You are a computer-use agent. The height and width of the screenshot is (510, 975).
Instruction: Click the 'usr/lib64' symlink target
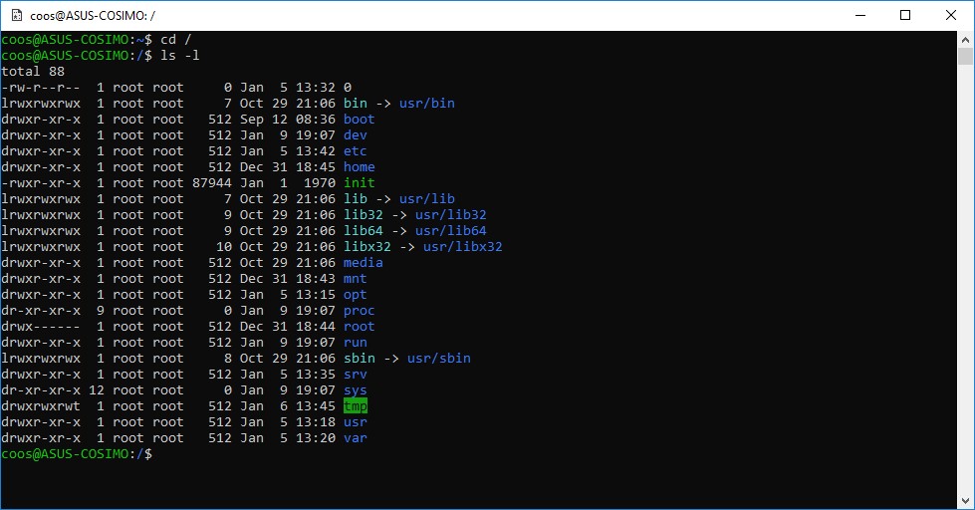click(x=451, y=231)
